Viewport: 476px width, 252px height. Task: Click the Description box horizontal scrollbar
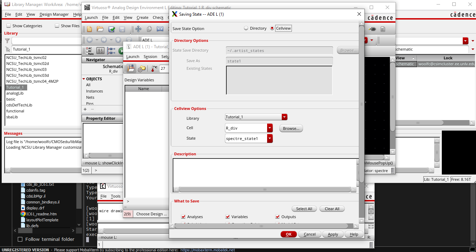point(265,190)
